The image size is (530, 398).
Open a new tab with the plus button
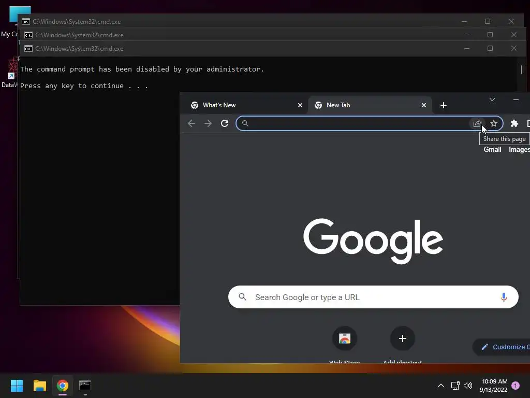point(444,105)
